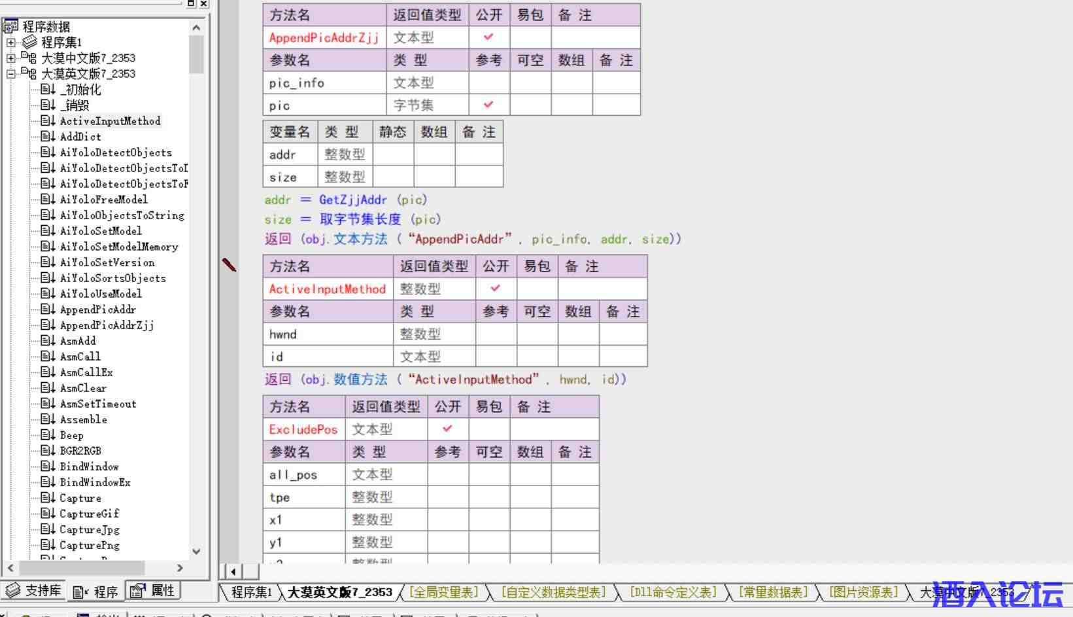This screenshot has height=617, width=1073.
Task: Click the icon beside the AddDict method
Action: (x=48, y=137)
